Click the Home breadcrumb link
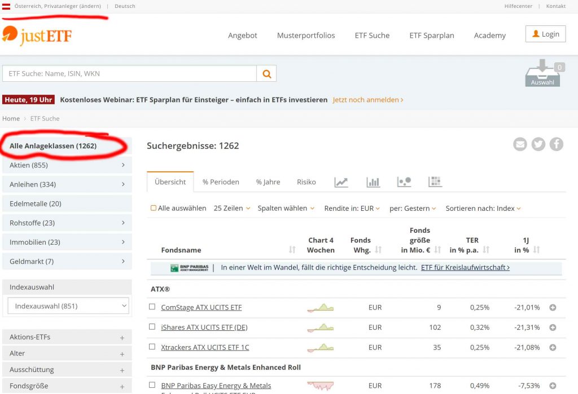 pyautogui.click(x=11, y=118)
